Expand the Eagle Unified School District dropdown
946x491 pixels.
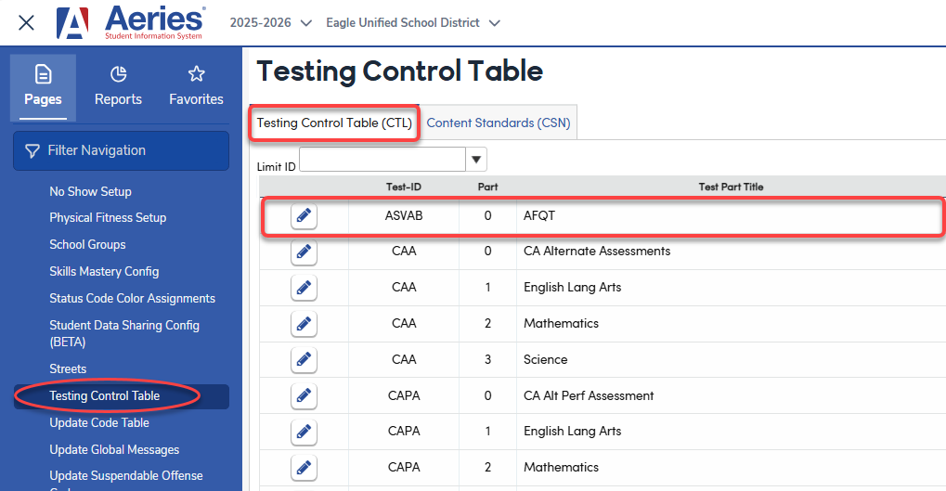413,23
